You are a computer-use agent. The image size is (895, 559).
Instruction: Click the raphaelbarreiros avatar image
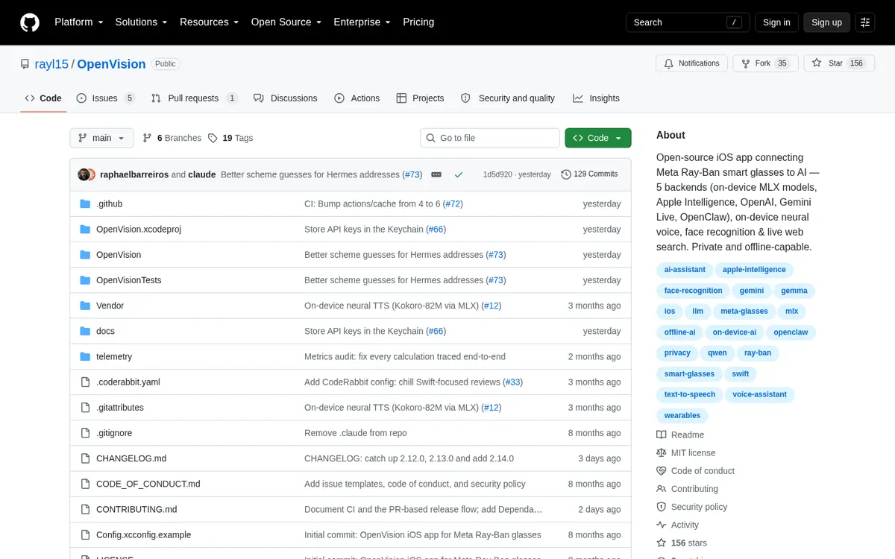tap(84, 174)
